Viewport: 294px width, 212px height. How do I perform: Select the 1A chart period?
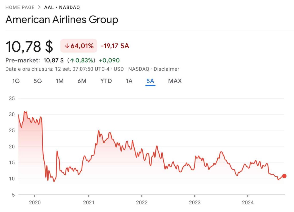pos(129,81)
